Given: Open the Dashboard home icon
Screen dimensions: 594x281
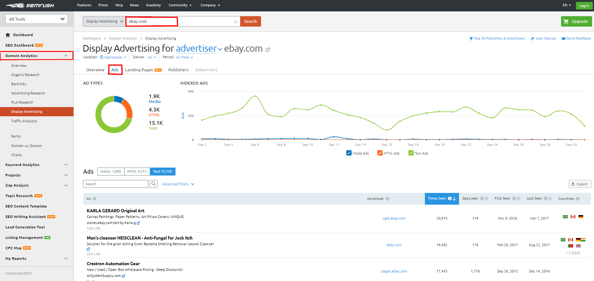Looking at the screenshot, I should (8, 35).
